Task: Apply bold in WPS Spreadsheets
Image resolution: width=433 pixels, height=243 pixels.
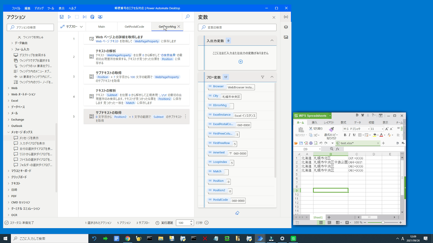Action: coord(345,135)
